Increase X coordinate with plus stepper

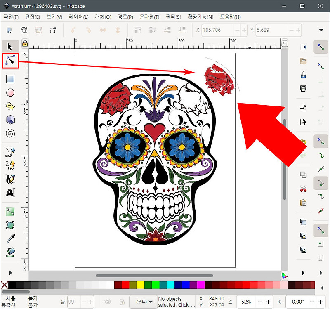pos(244,30)
